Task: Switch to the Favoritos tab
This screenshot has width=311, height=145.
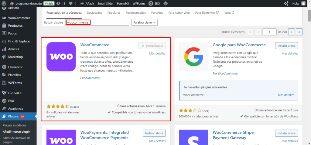Action: (x=157, y=13)
